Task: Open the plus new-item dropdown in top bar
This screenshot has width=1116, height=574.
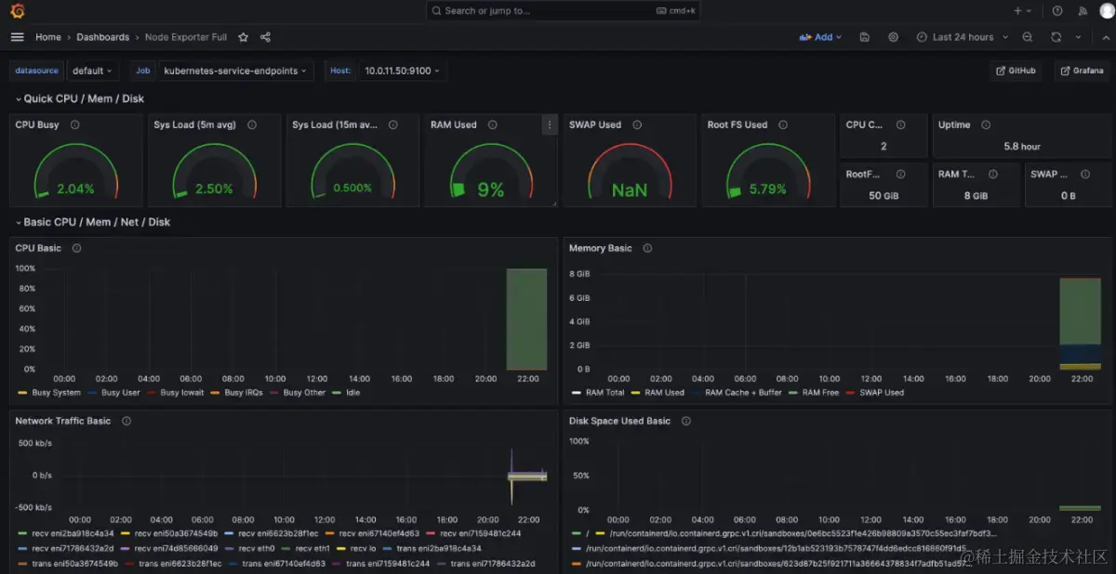Action: [x=1022, y=11]
